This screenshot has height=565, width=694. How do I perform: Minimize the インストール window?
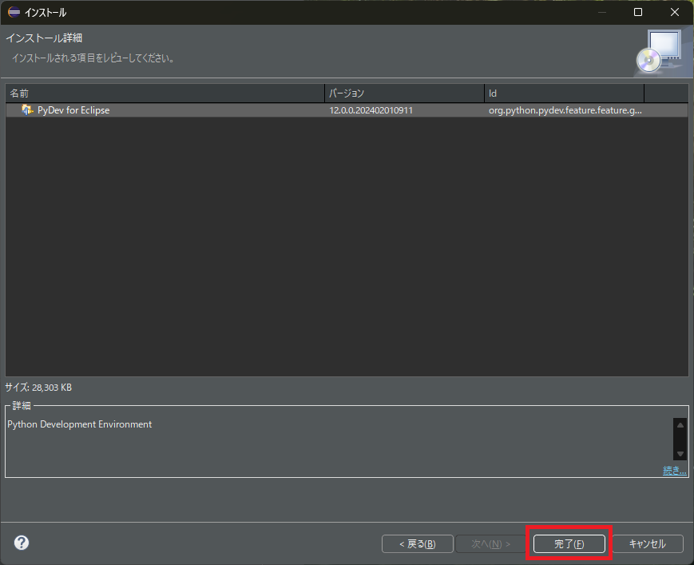coord(600,12)
